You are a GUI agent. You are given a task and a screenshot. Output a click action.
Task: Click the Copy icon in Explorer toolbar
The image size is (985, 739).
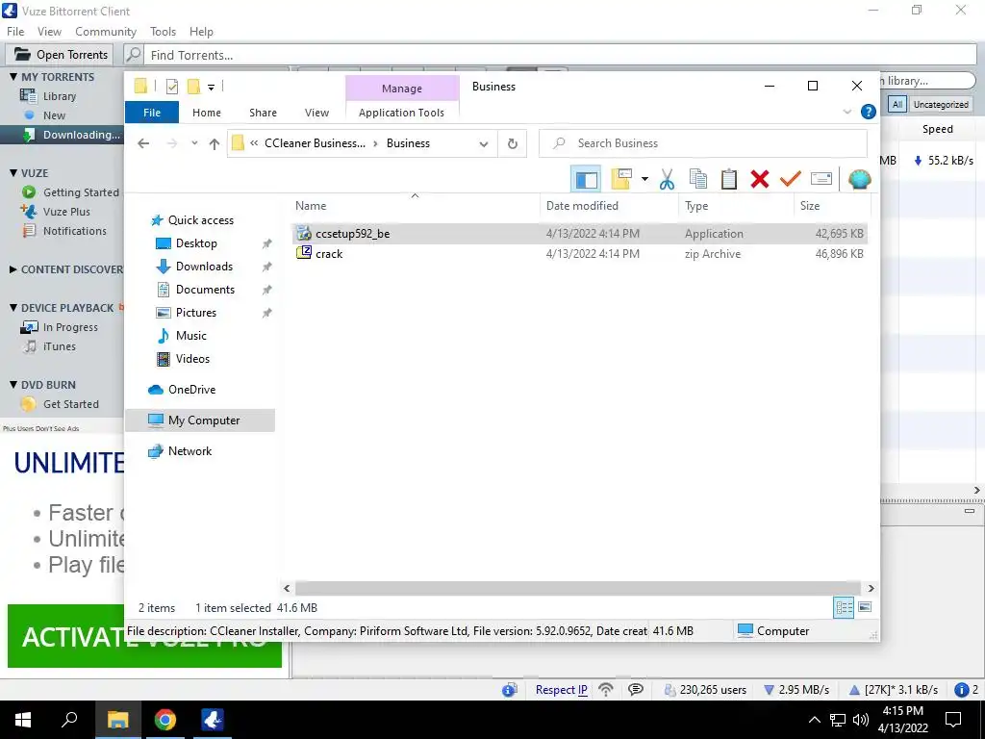tap(698, 179)
